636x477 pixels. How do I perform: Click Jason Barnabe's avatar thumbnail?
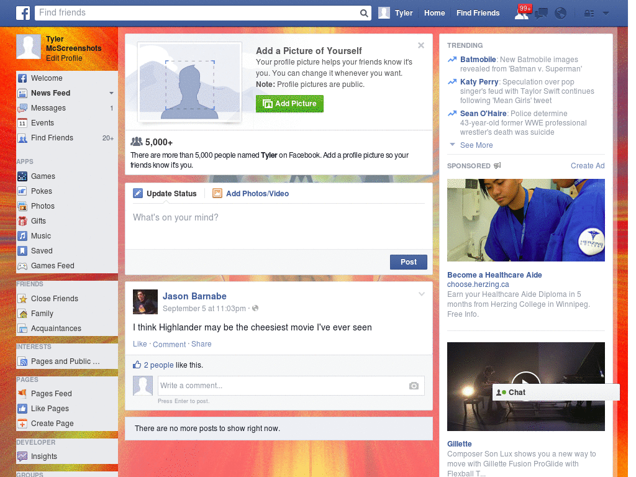[x=145, y=302]
